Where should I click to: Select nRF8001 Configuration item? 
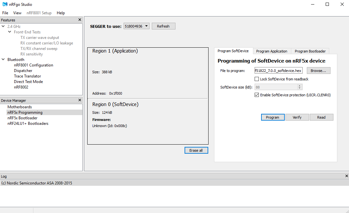pyautogui.click(x=34, y=65)
